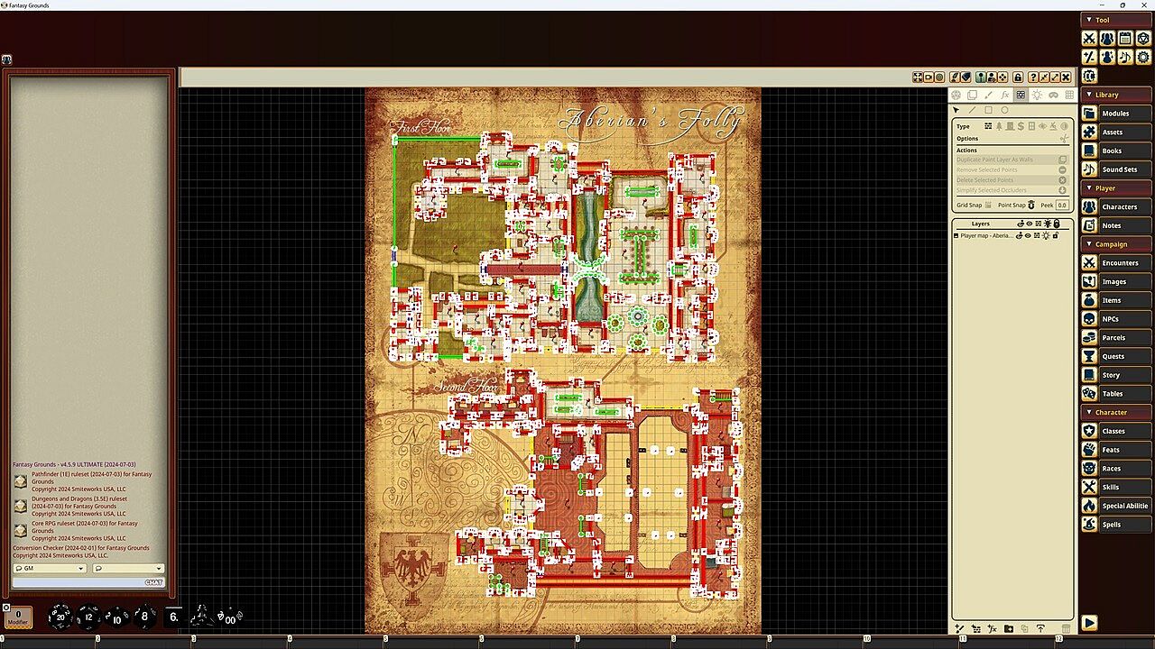This screenshot has height=649, width=1155.
Task: Select the Player map layer row
Action: coord(1012,235)
